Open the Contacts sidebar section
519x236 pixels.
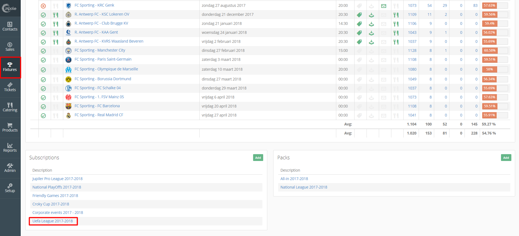[x=10, y=27]
